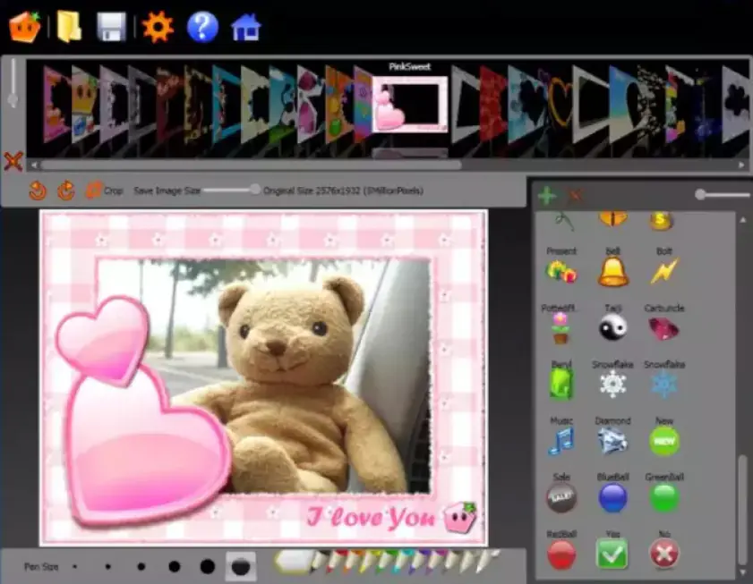
Task: Pick the green Yes checkmark sticker
Action: coord(612,554)
